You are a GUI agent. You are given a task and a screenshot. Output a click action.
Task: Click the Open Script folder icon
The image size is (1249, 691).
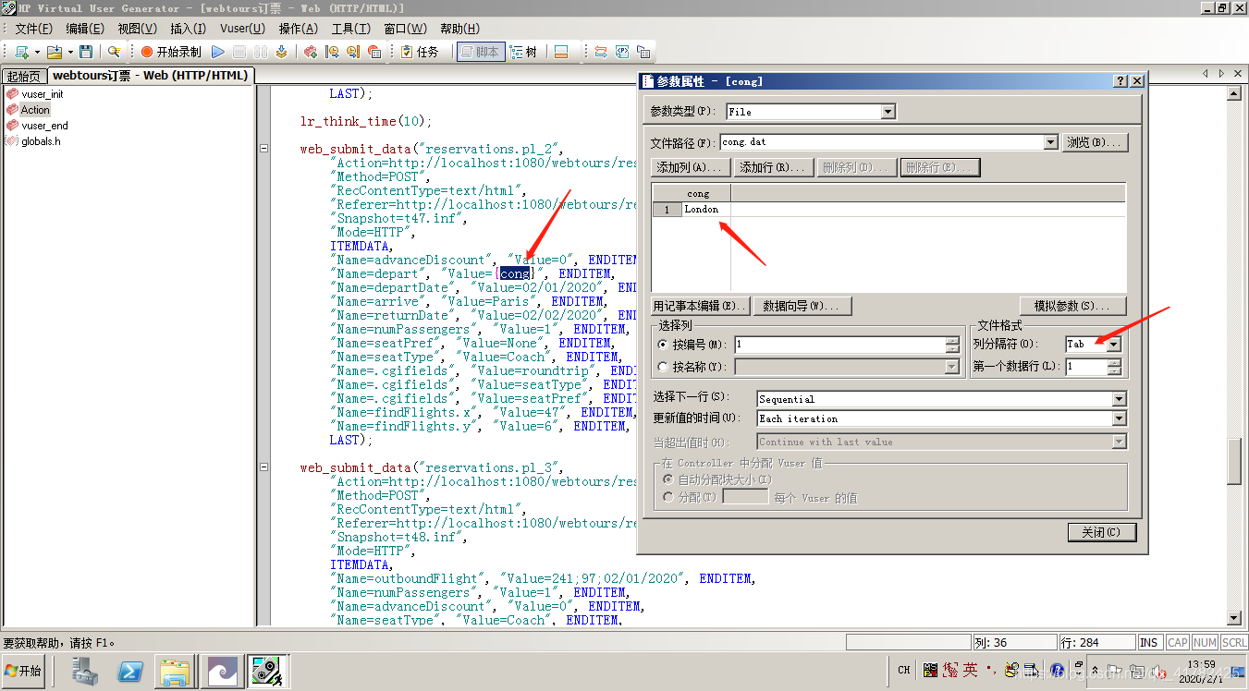point(54,52)
